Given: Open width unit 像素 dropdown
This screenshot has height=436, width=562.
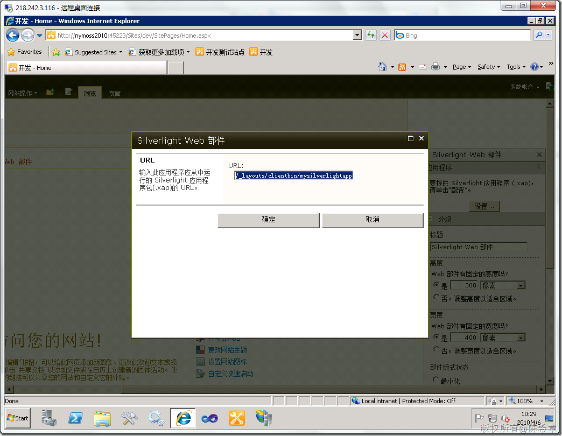Looking at the screenshot, I should (x=521, y=337).
